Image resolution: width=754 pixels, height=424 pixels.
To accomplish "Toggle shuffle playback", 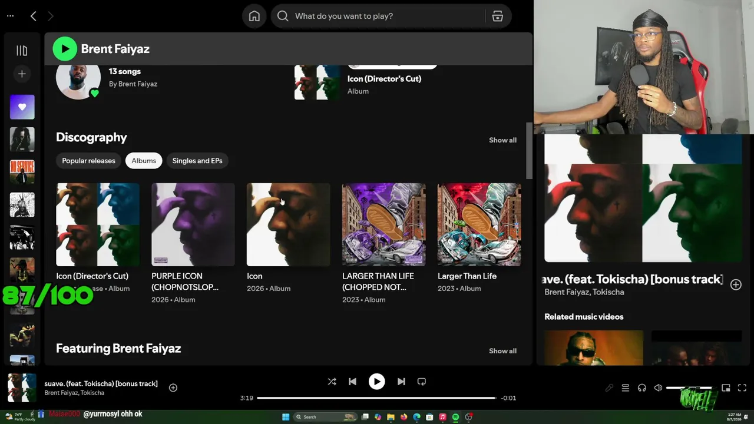I will click(x=332, y=382).
